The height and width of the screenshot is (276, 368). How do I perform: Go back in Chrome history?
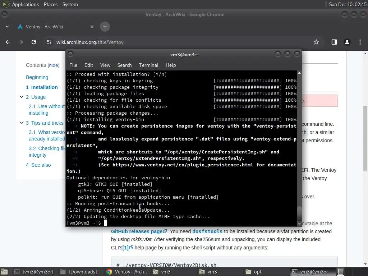coord(8,42)
